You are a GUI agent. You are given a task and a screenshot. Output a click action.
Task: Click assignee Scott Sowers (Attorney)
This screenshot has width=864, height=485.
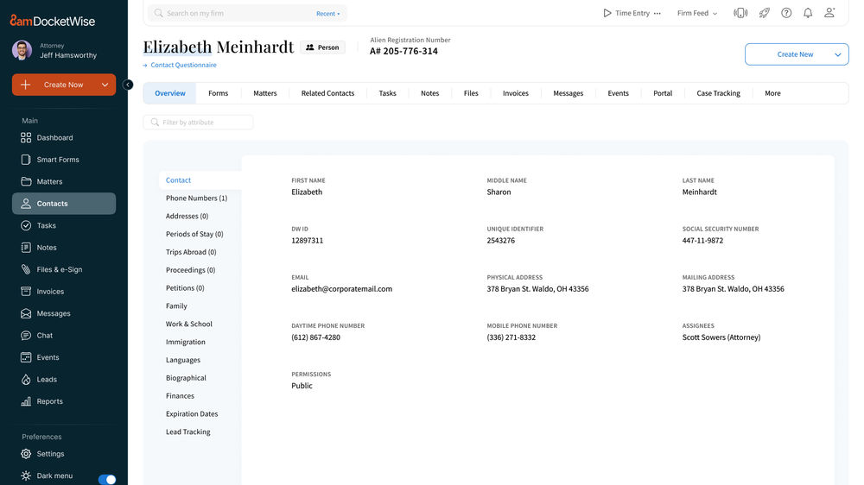[721, 337]
